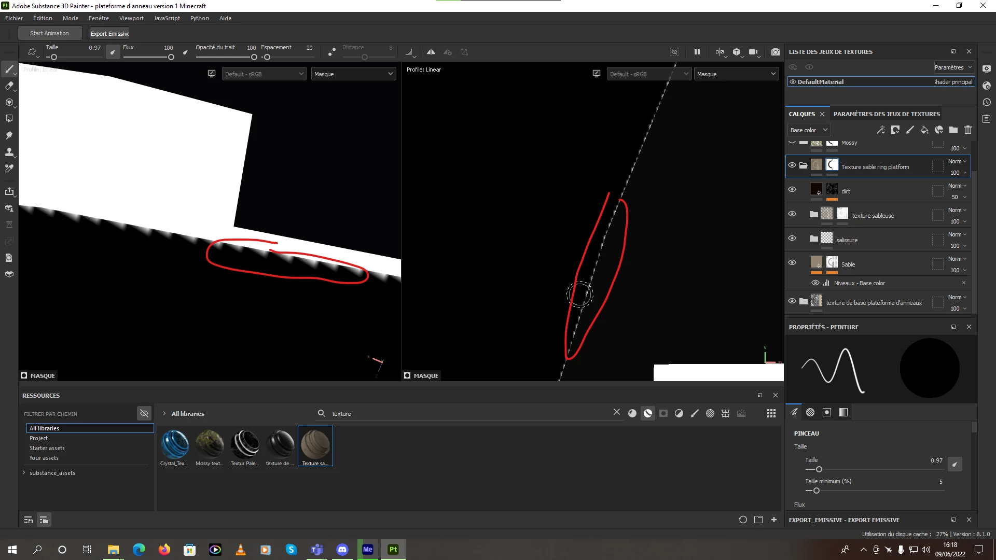The image size is (996, 560).
Task: Click the Export Emissive button
Action: click(109, 34)
